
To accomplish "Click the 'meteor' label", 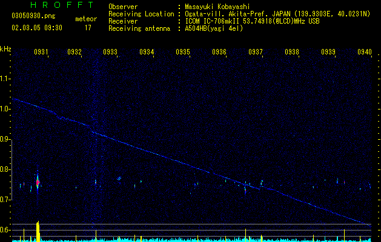I will 86,19.
